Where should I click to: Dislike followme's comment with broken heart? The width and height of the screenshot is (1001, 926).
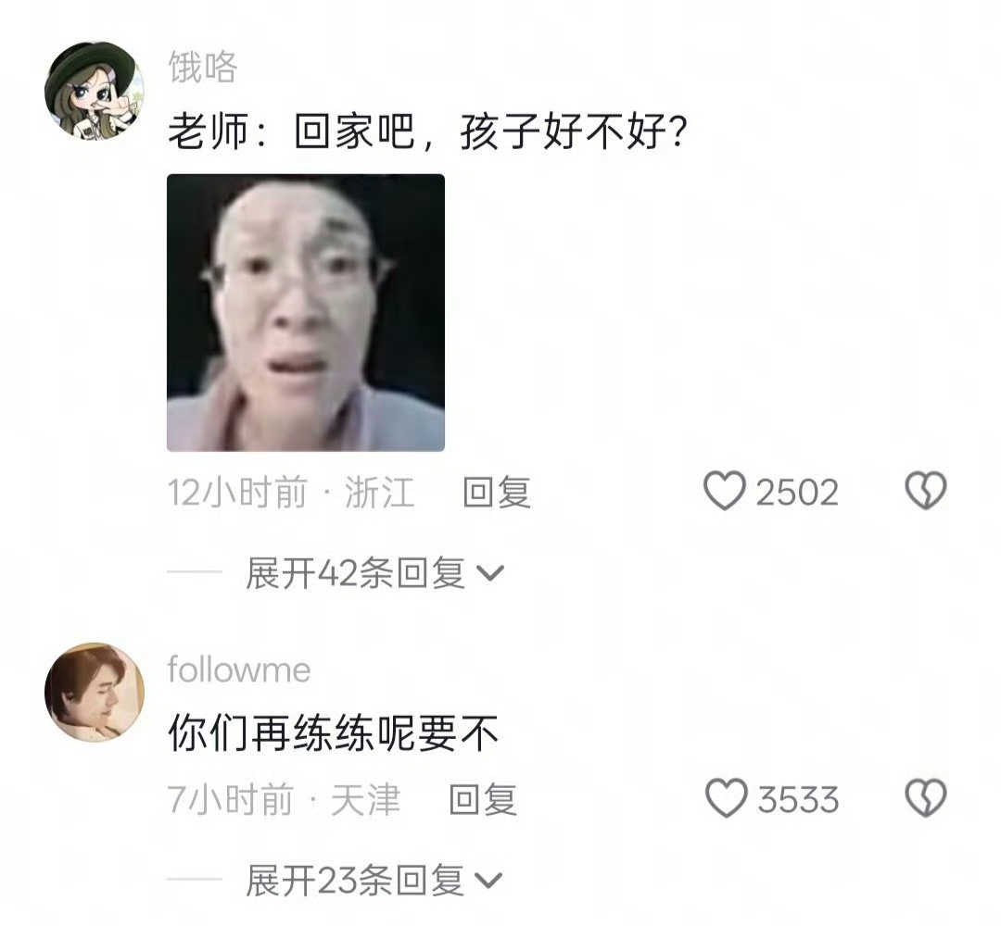[926, 798]
